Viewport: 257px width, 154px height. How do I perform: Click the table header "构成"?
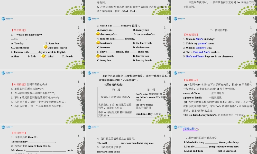[116, 90]
